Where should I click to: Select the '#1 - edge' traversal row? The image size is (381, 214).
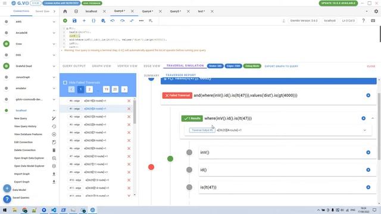(x=96, y=109)
